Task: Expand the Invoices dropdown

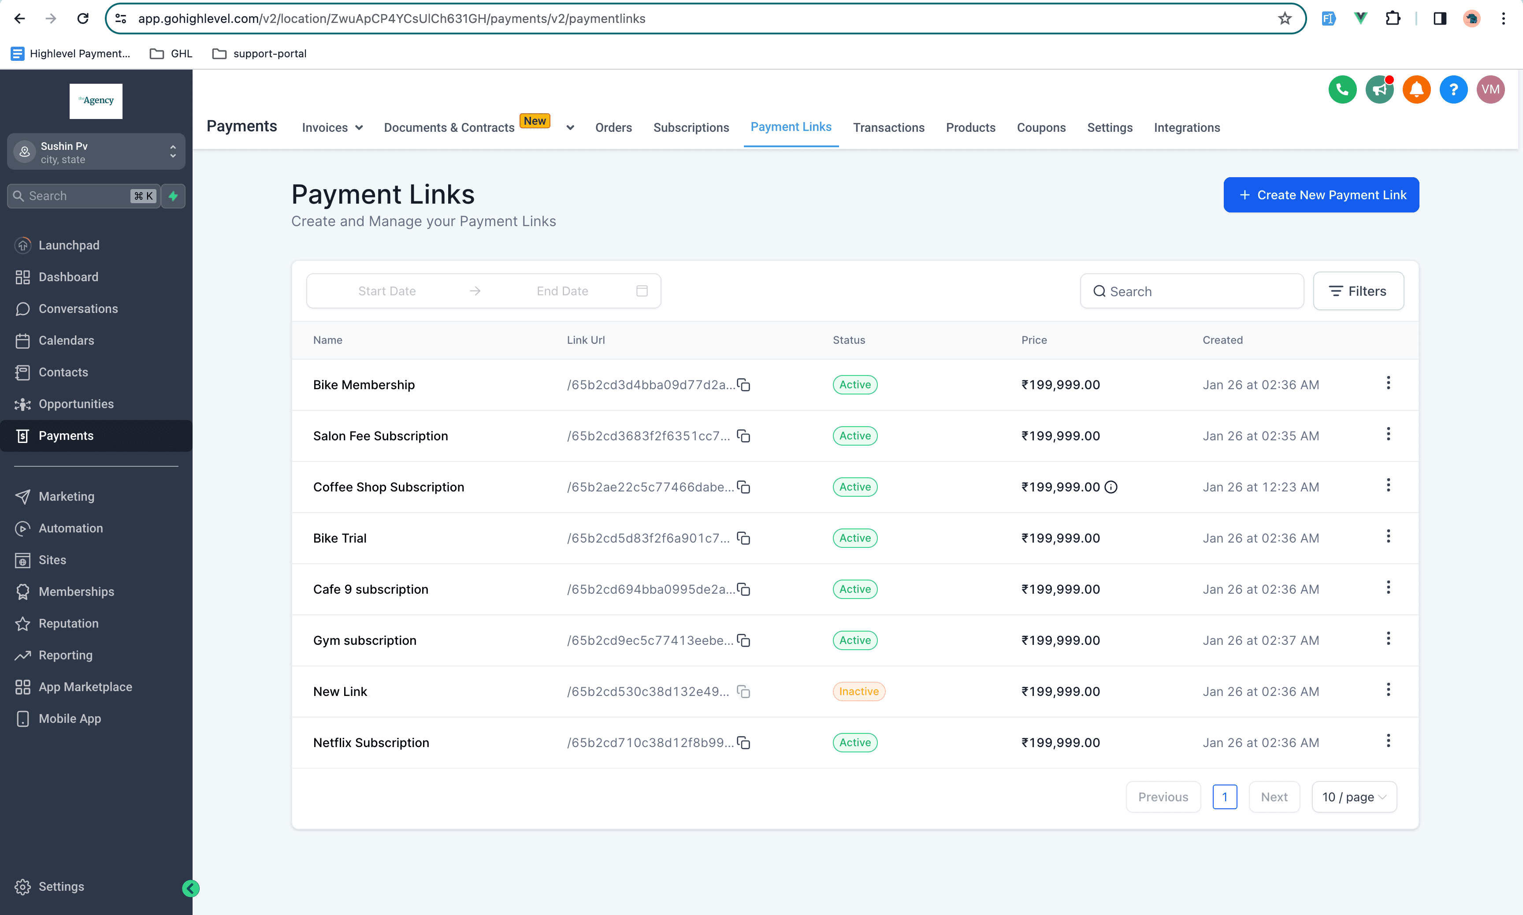Action: (332, 128)
